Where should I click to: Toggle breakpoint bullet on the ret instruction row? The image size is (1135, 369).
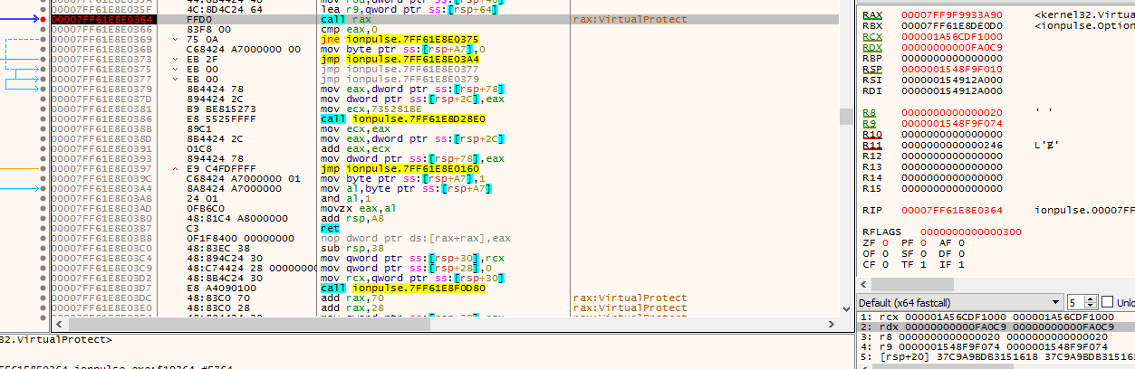43,228
